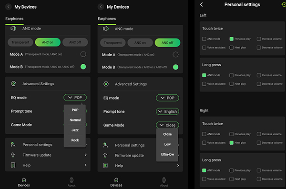Open Help chevron in left screen

[85, 165]
